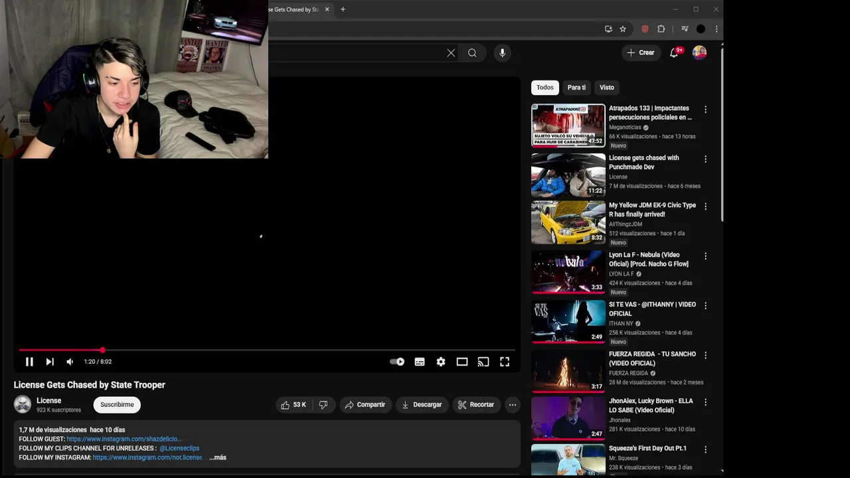Open more actions menu under the video
The width and height of the screenshot is (850, 478).
tap(513, 404)
